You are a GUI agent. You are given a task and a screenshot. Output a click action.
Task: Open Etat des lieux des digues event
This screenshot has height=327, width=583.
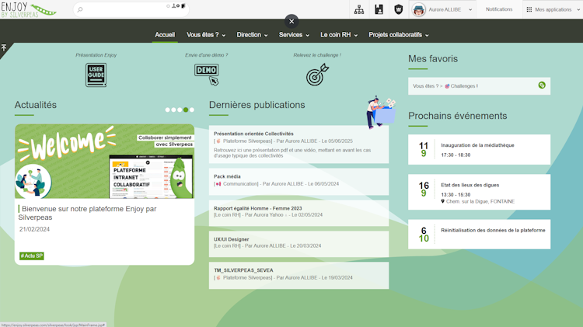point(470,185)
